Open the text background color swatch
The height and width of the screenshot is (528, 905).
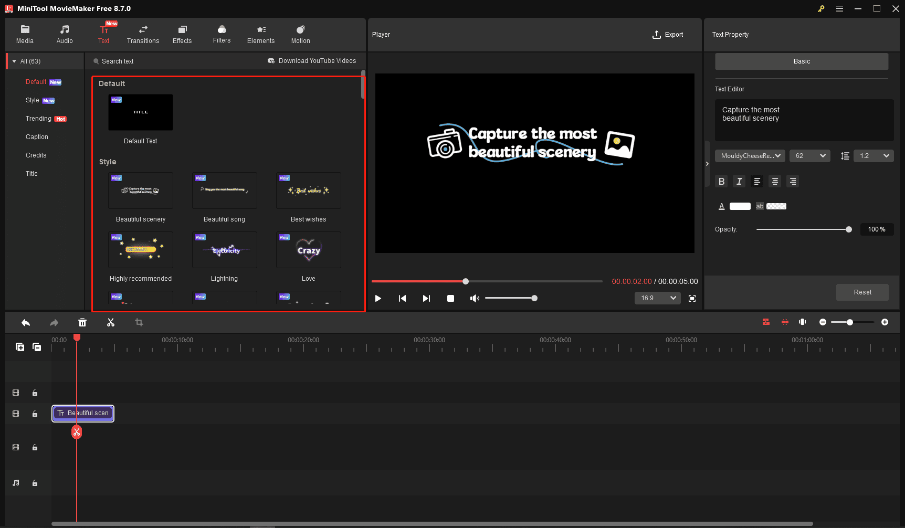[776, 206]
